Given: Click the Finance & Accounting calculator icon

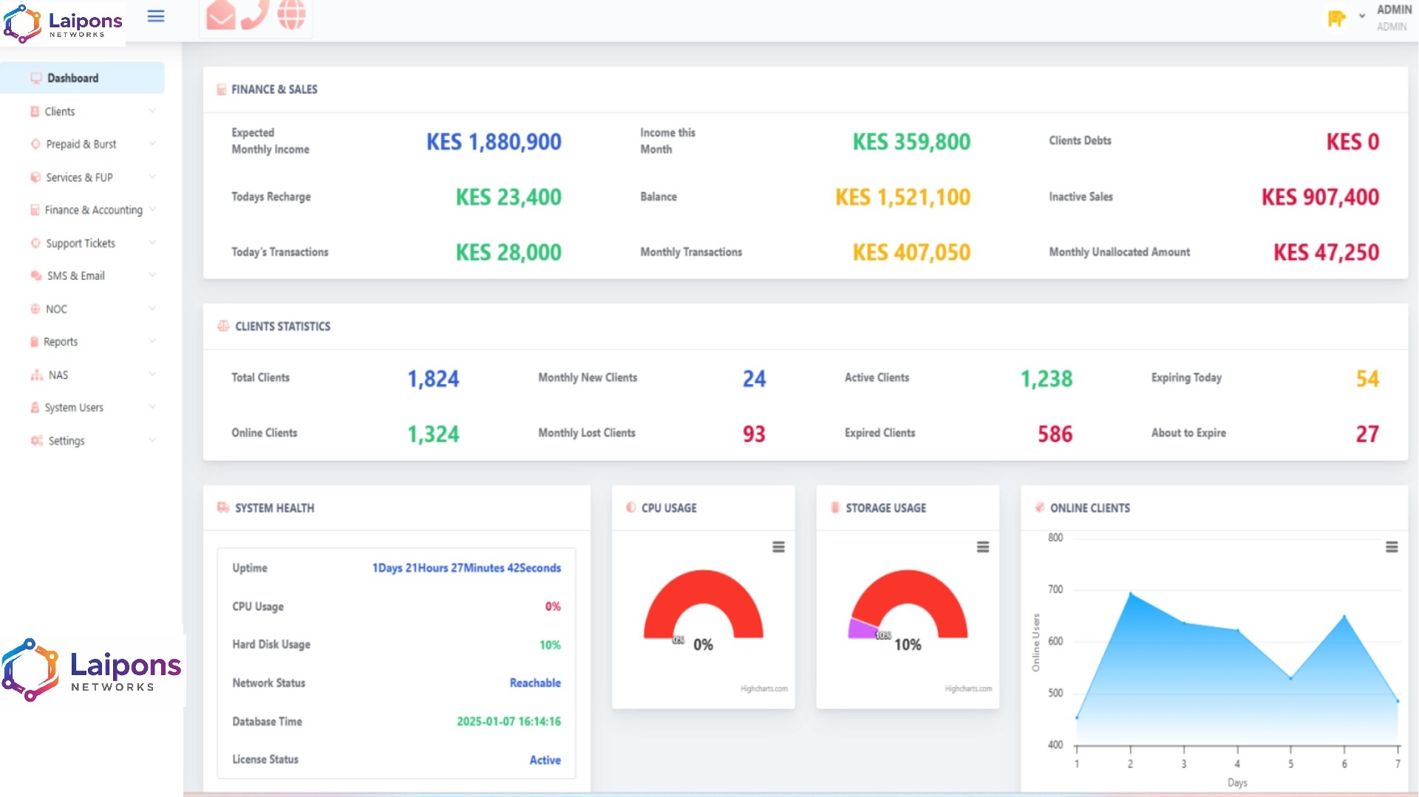Looking at the screenshot, I should pos(34,210).
